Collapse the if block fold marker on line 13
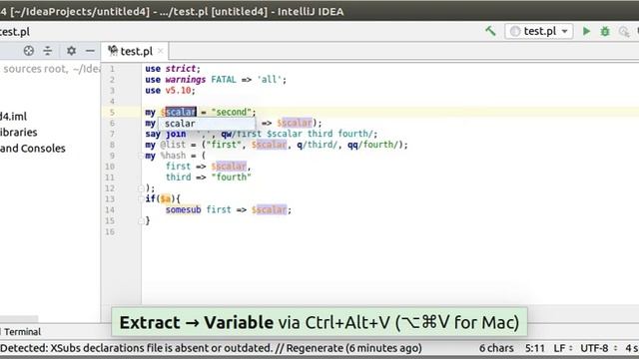This screenshot has width=639, height=359. 140,198
